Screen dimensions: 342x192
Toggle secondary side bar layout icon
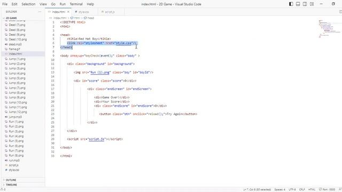tap(305, 4)
